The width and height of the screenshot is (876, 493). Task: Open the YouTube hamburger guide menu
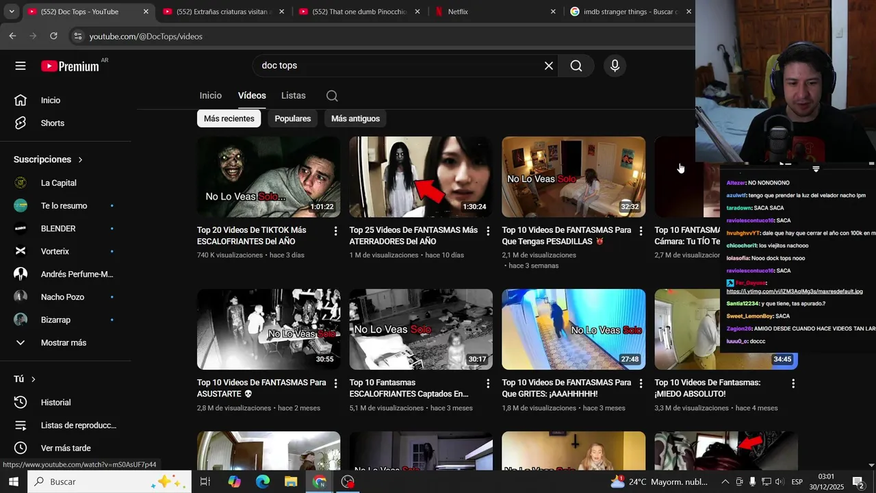click(x=21, y=66)
